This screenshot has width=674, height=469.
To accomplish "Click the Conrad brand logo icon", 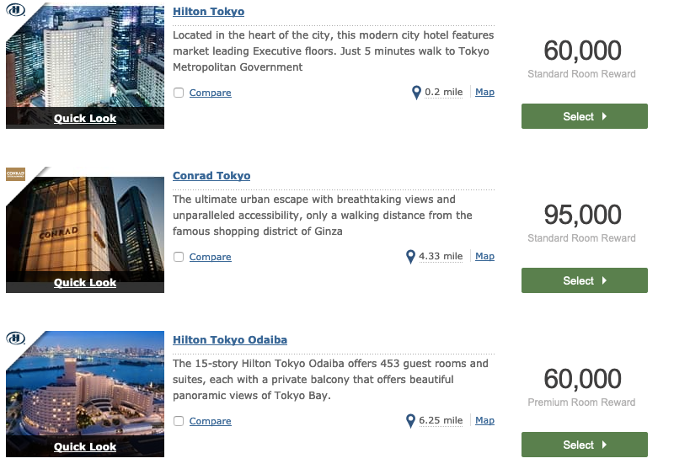I will click(x=16, y=174).
